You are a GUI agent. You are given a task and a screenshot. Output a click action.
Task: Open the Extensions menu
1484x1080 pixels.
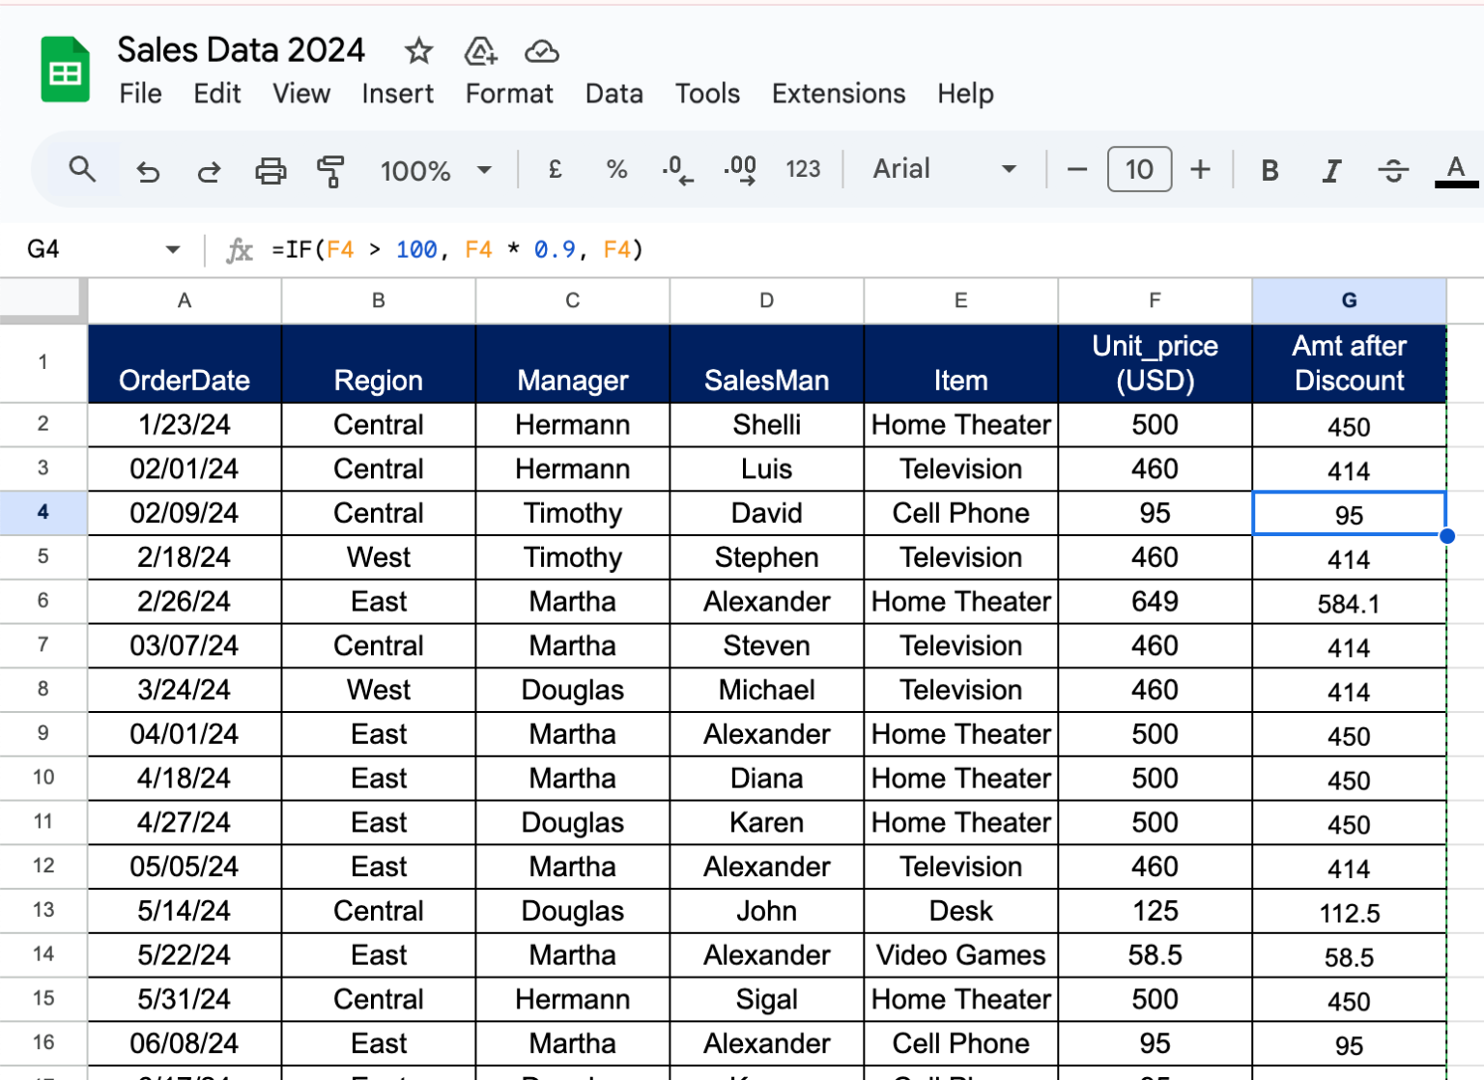point(838,94)
